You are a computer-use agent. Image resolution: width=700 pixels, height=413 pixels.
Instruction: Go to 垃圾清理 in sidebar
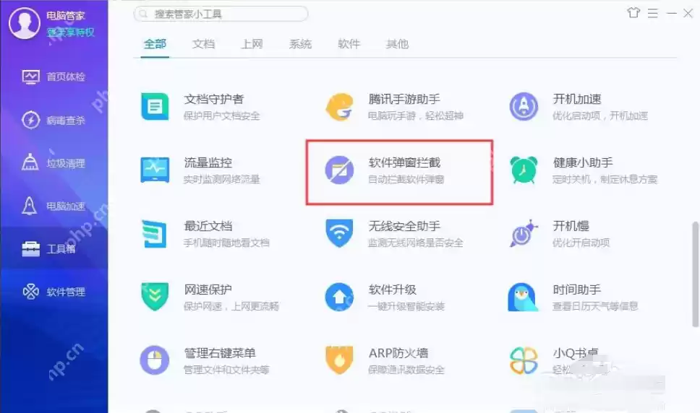(54, 163)
